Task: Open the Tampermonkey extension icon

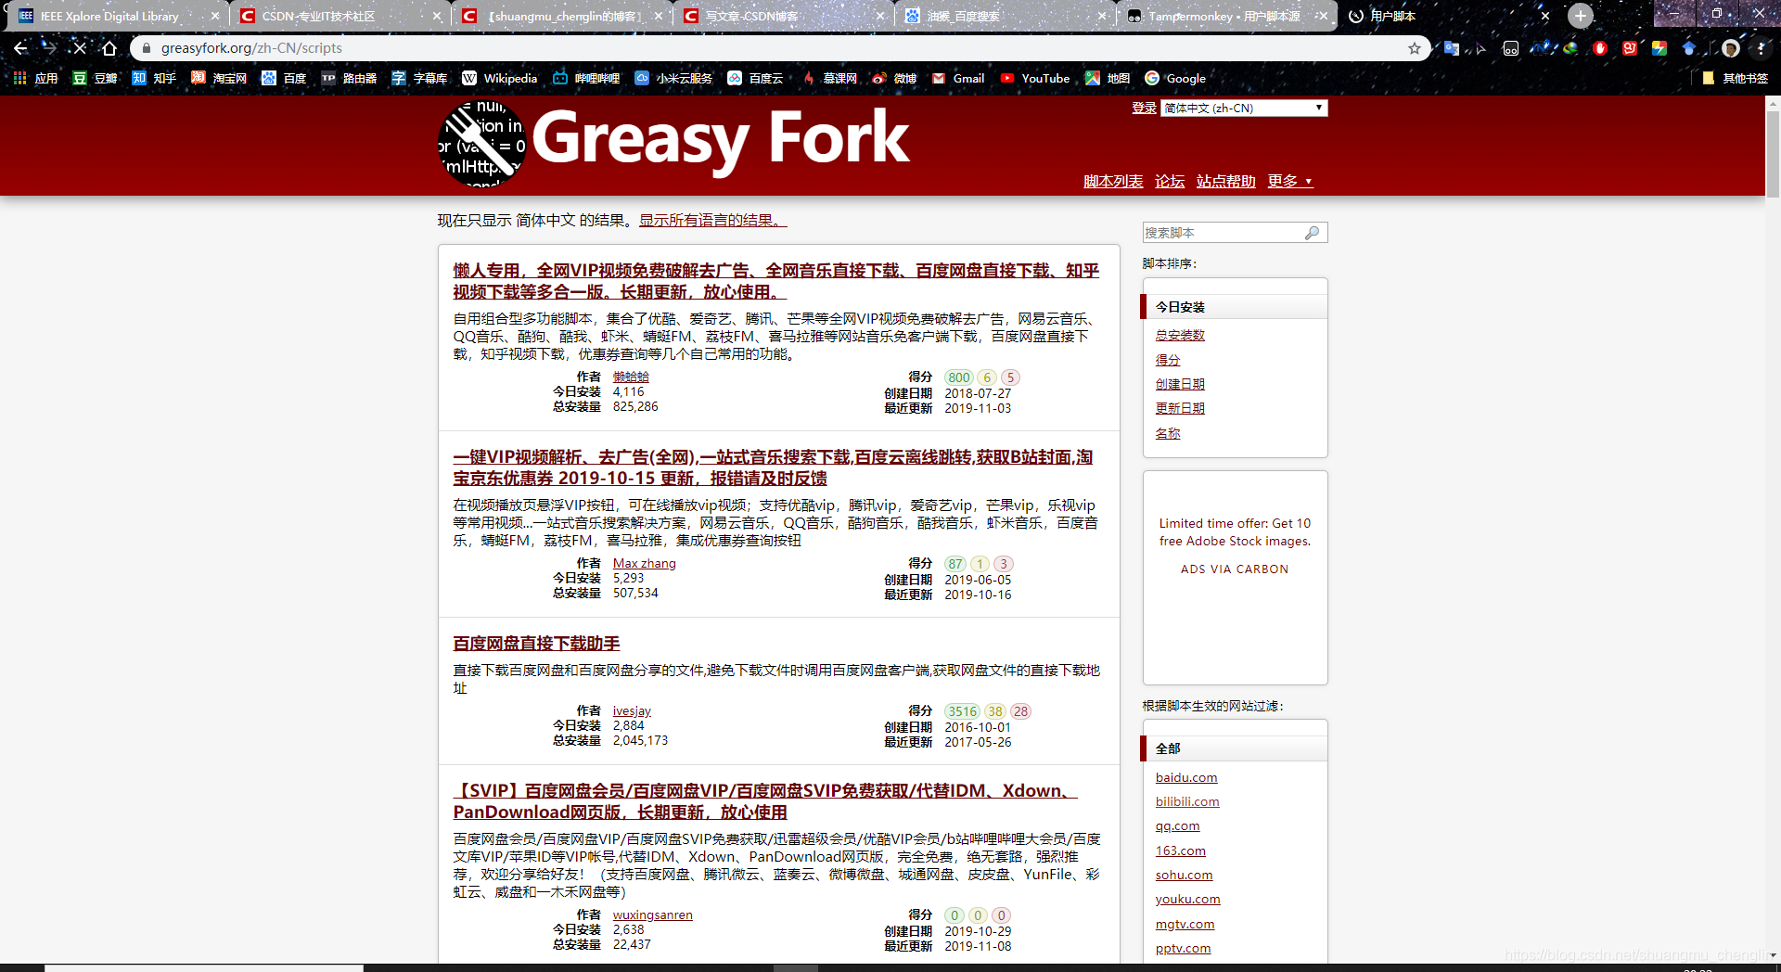Action: (x=1511, y=48)
